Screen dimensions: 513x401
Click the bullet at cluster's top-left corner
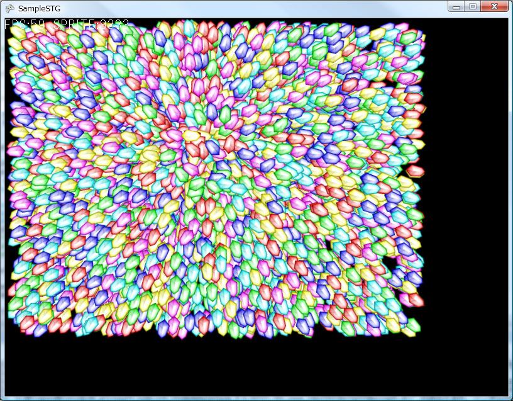[x=16, y=36]
